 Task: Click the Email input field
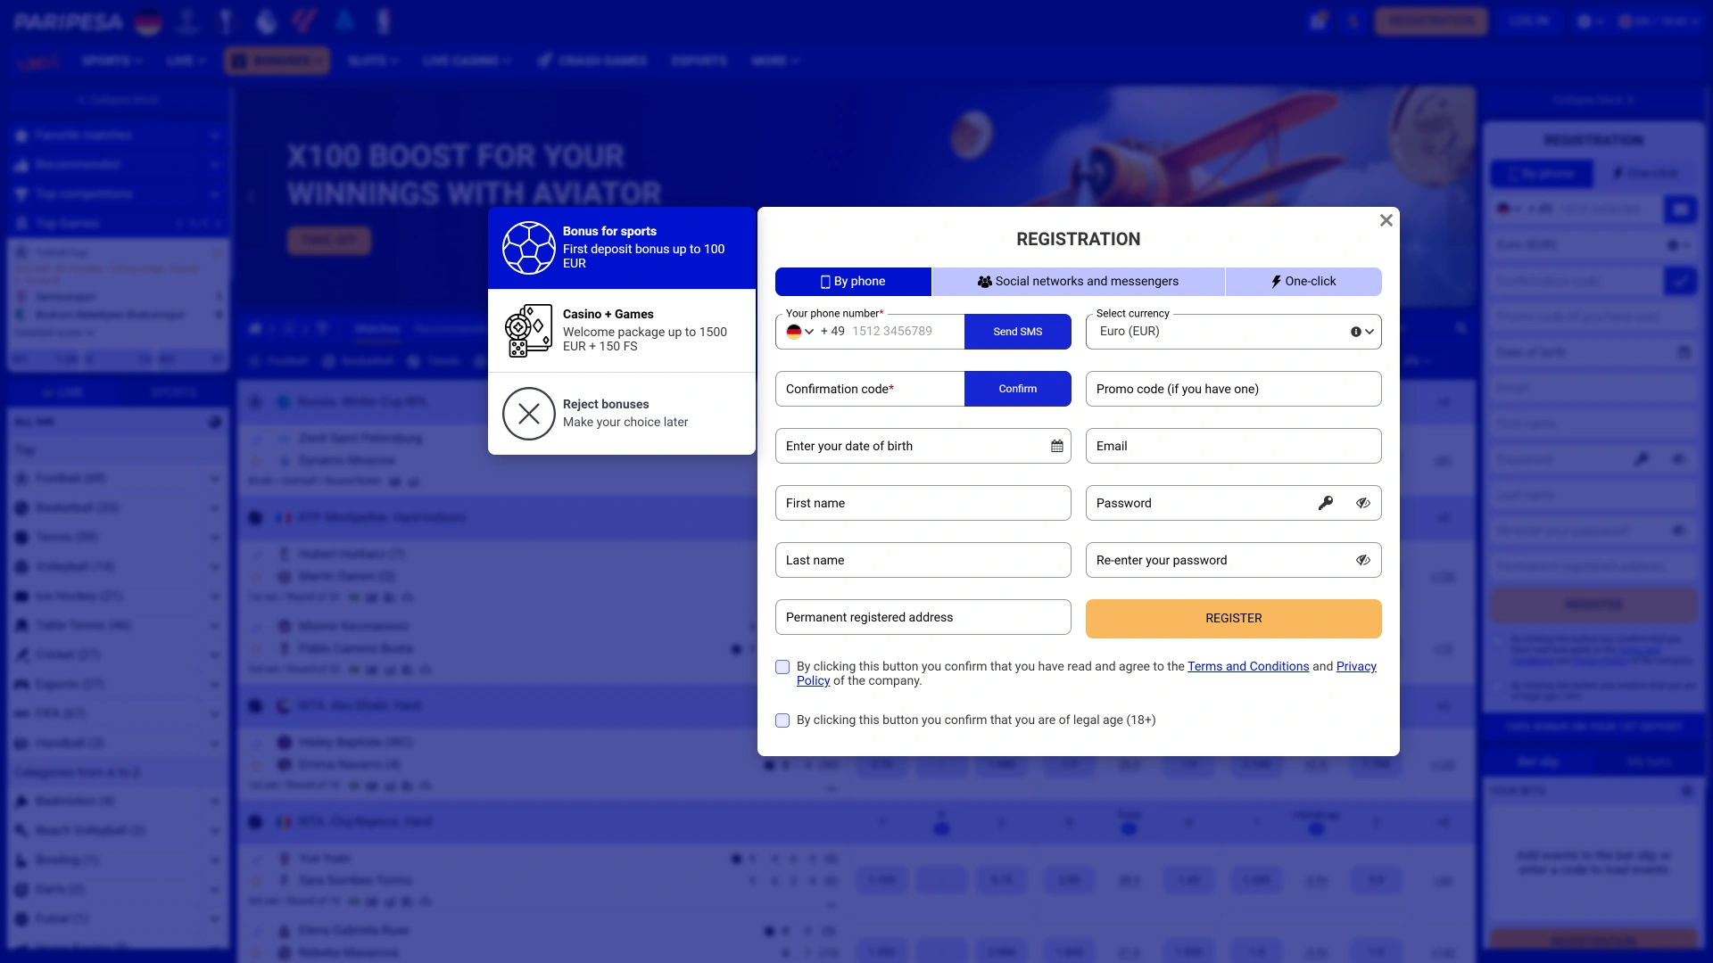click(1232, 446)
